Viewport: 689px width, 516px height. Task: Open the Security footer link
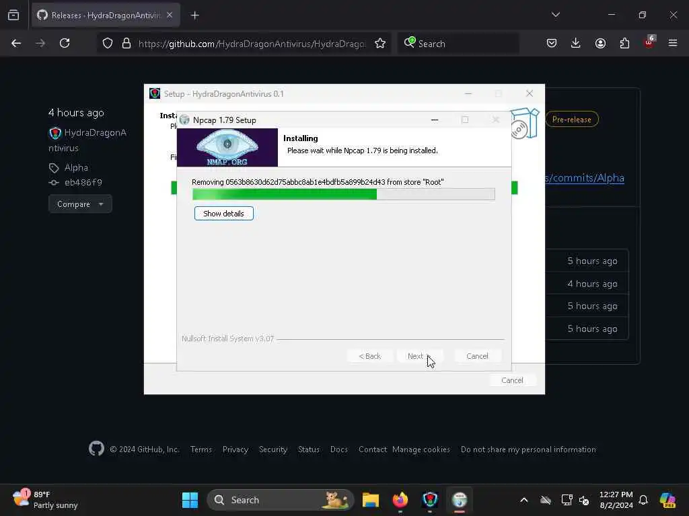tap(273, 449)
